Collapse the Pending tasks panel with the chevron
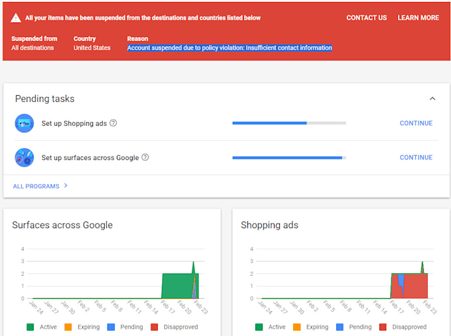The image size is (451, 336). tap(432, 99)
